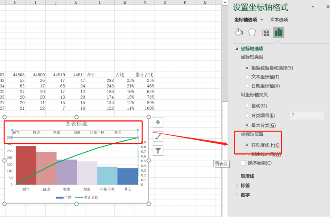Click cell with value 100%
The image size is (330, 217).
pyautogui.click(x=145, y=108)
